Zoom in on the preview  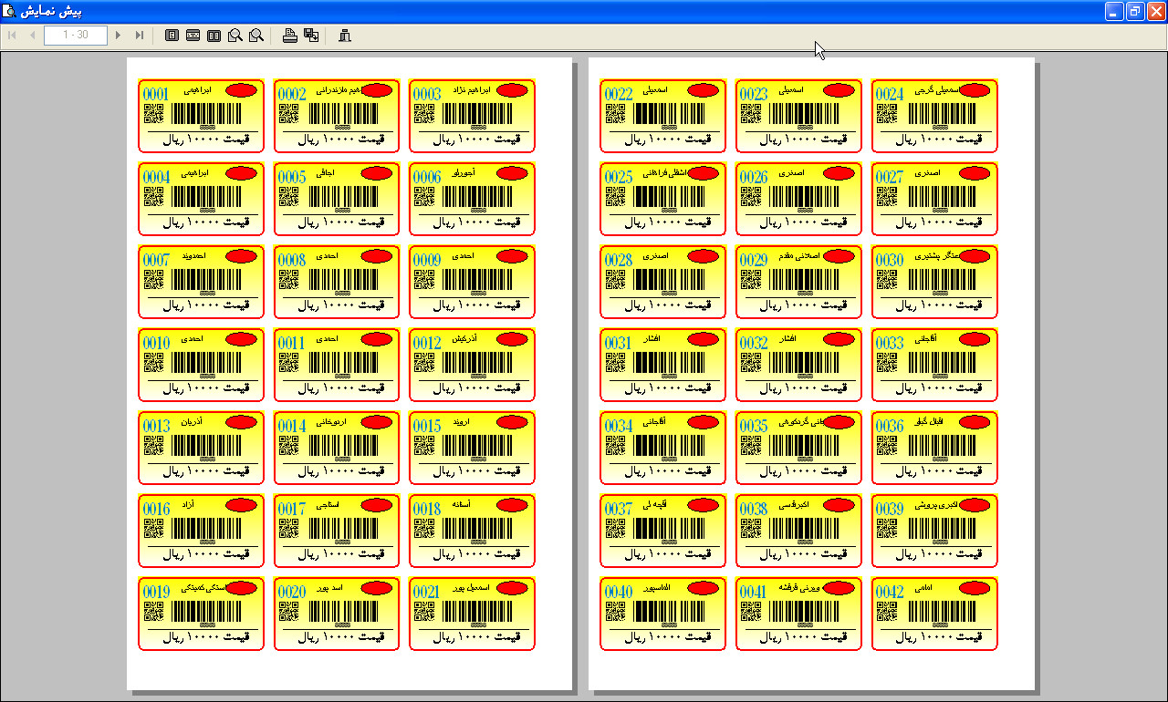click(256, 36)
